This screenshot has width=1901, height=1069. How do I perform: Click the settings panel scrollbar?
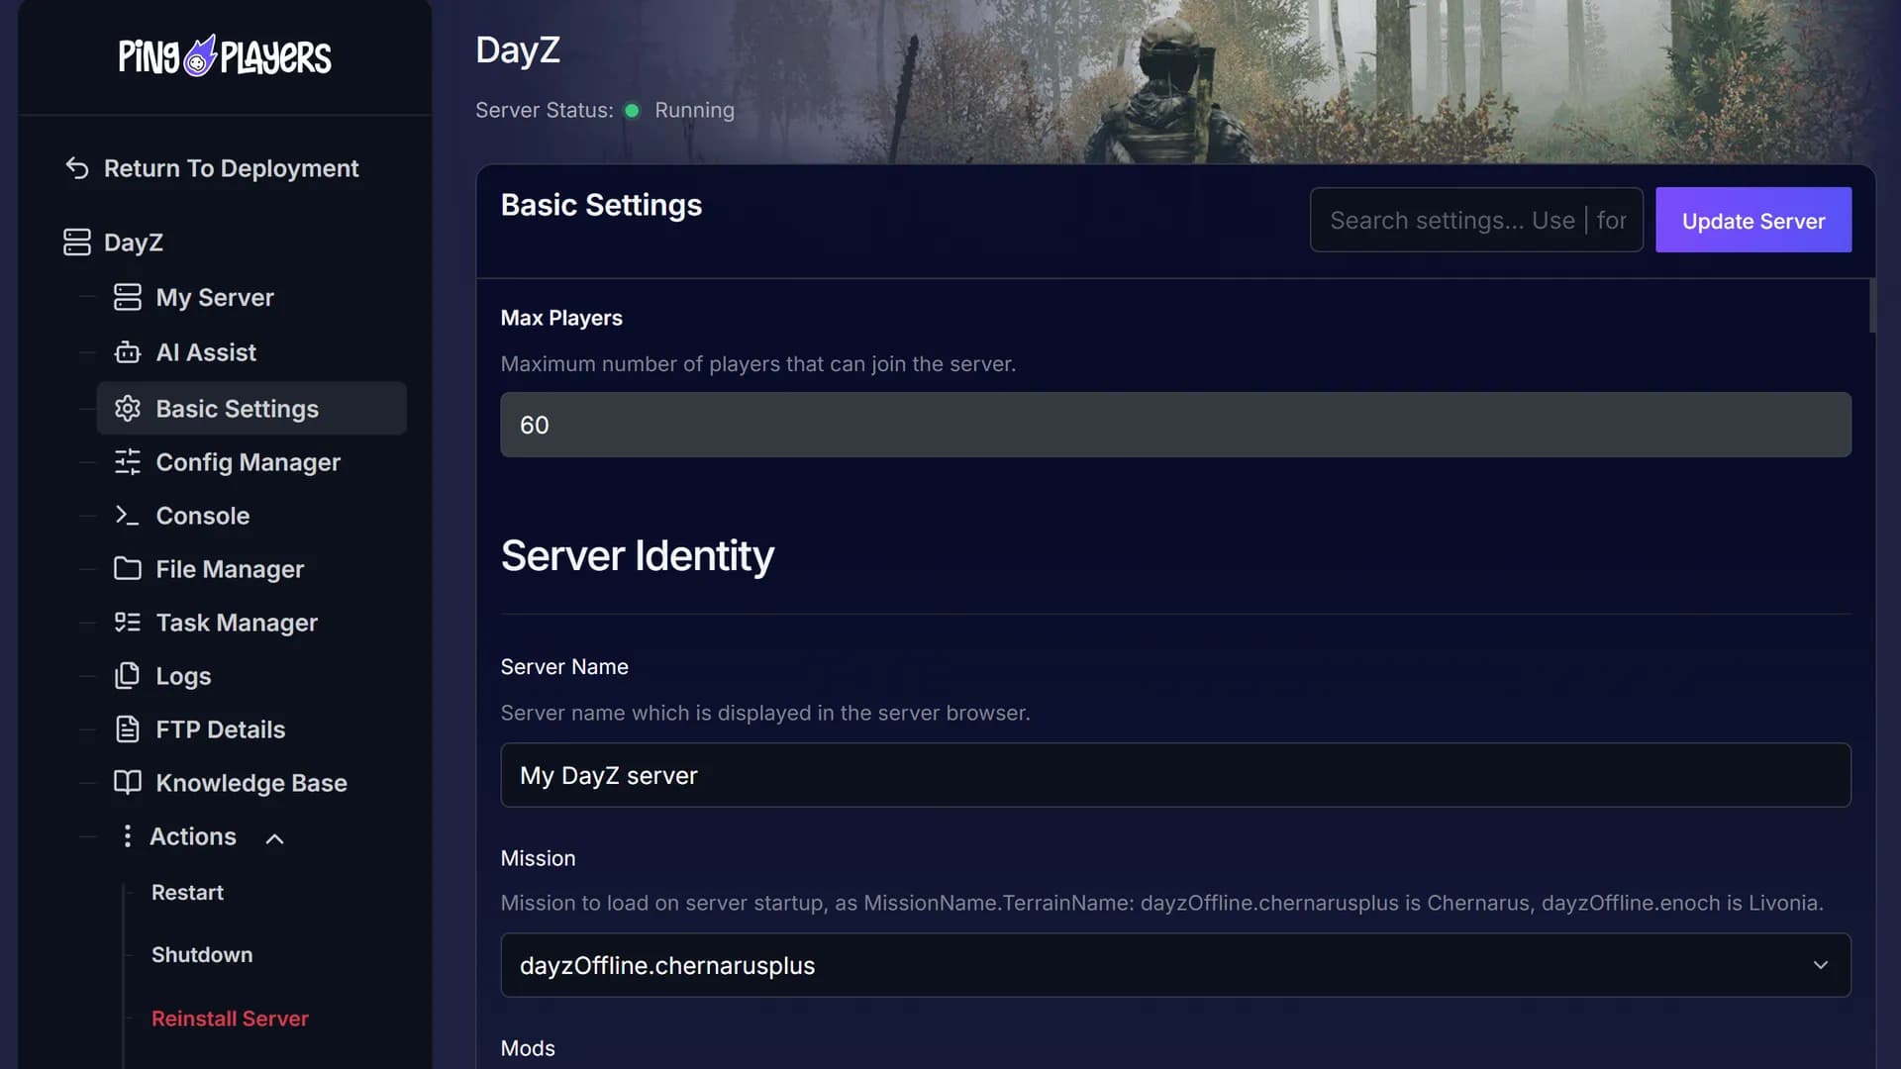(x=1872, y=306)
